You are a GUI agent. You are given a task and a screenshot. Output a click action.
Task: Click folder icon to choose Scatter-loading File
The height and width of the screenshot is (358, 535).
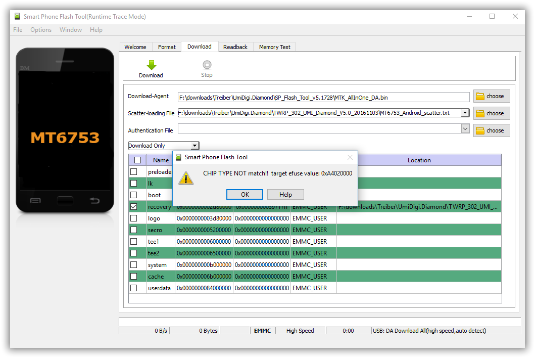(x=480, y=113)
